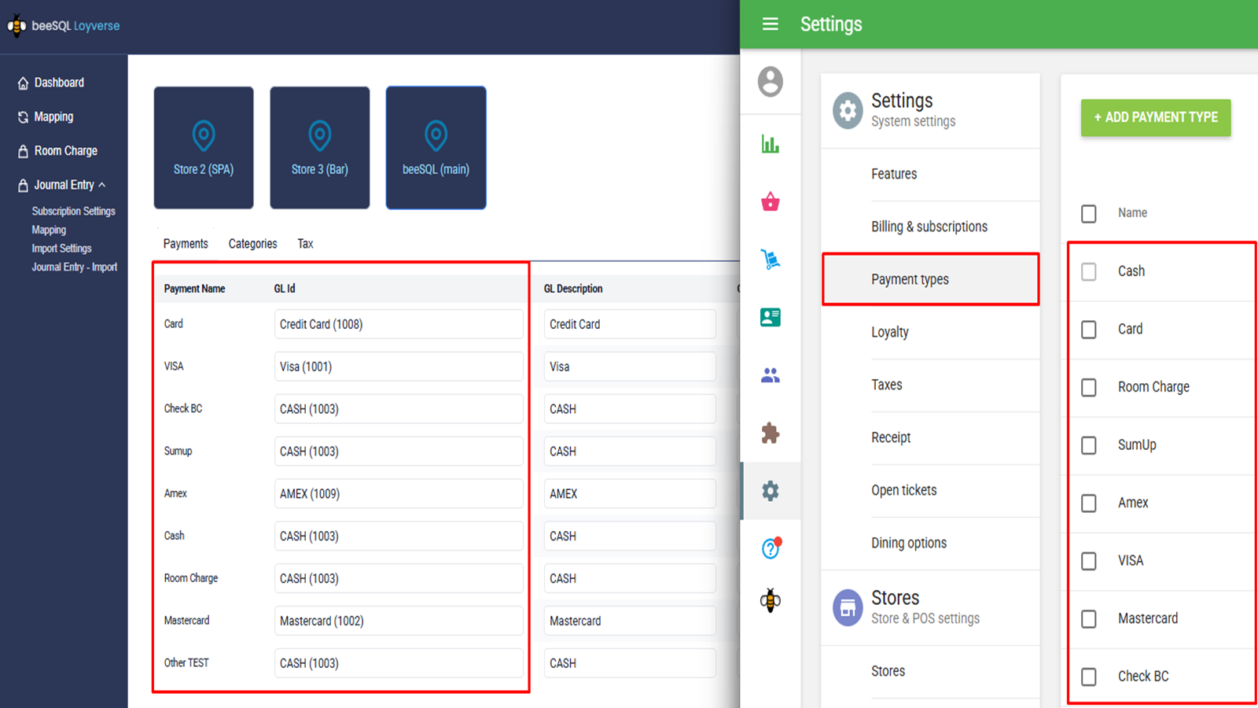Open the hamburger menu in Settings header
Image resolution: width=1258 pixels, height=708 pixels.
click(770, 24)
